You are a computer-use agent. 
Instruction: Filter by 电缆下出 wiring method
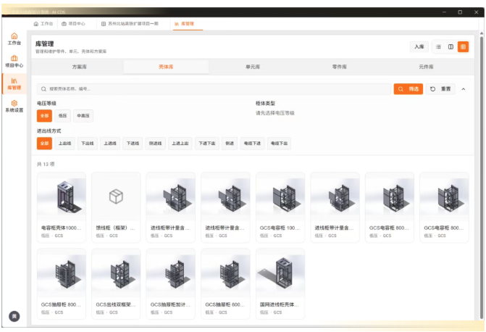tap(279, 144)
